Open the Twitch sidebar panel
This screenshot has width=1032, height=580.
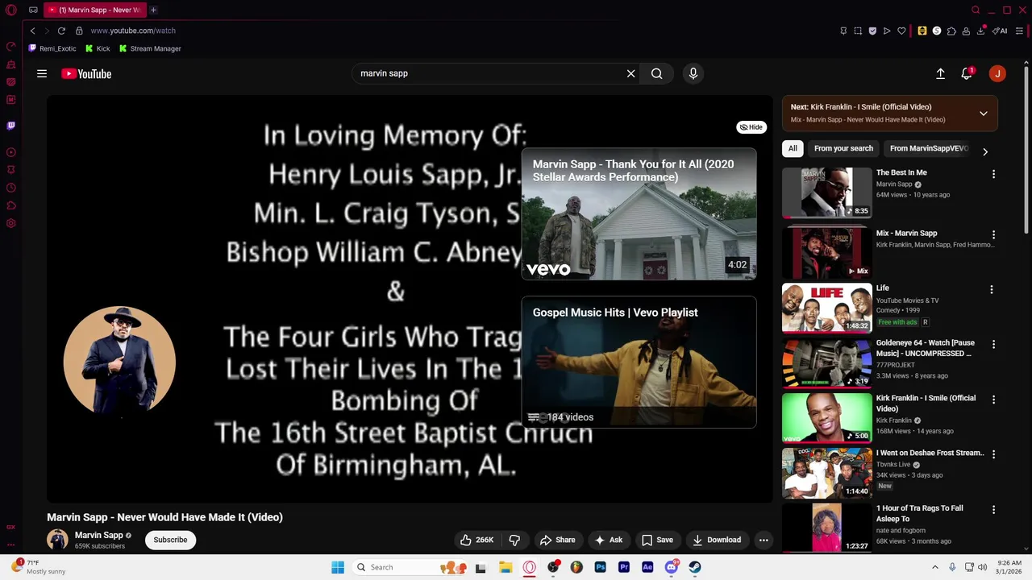click(x=10, y=126)
